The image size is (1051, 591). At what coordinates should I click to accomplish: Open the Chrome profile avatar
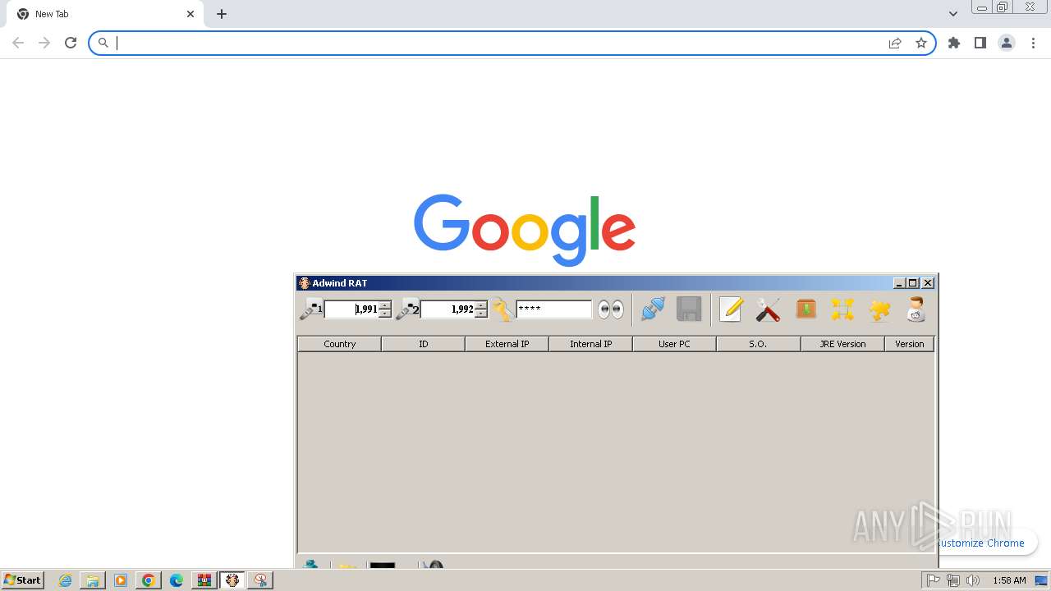pyautogui.click(x=1007, y=43)
